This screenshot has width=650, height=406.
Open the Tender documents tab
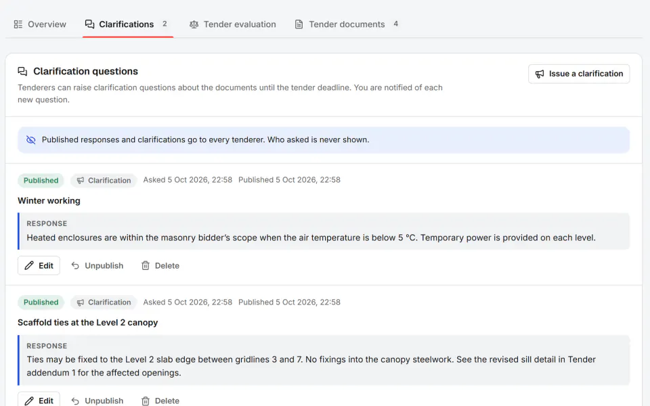[x=347, y=24]
